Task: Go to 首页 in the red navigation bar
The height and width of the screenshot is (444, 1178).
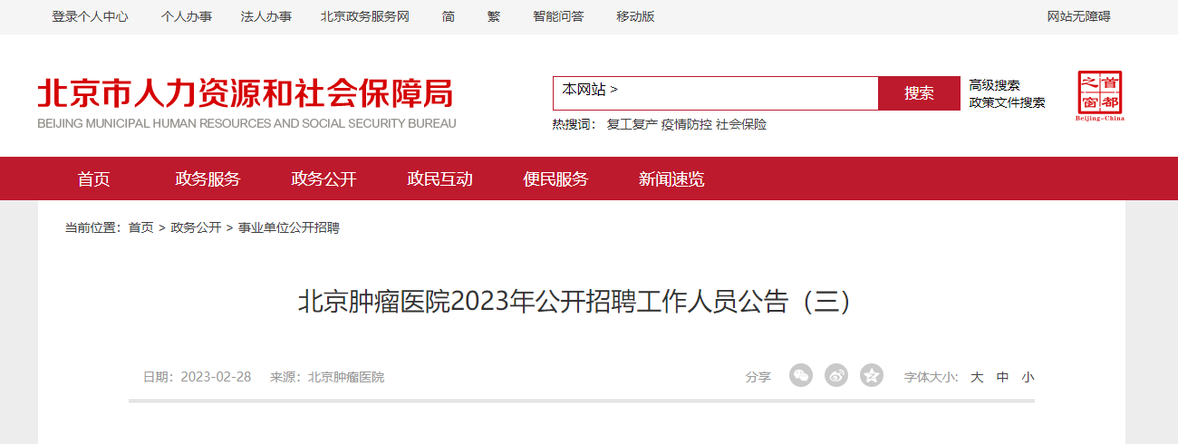Action: (93, 179)
